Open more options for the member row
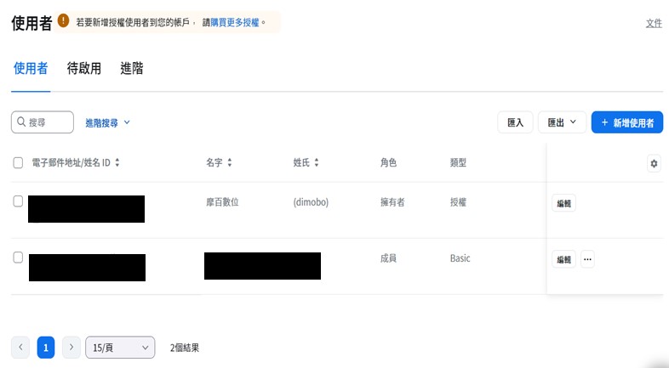 (x=587, y=259)
